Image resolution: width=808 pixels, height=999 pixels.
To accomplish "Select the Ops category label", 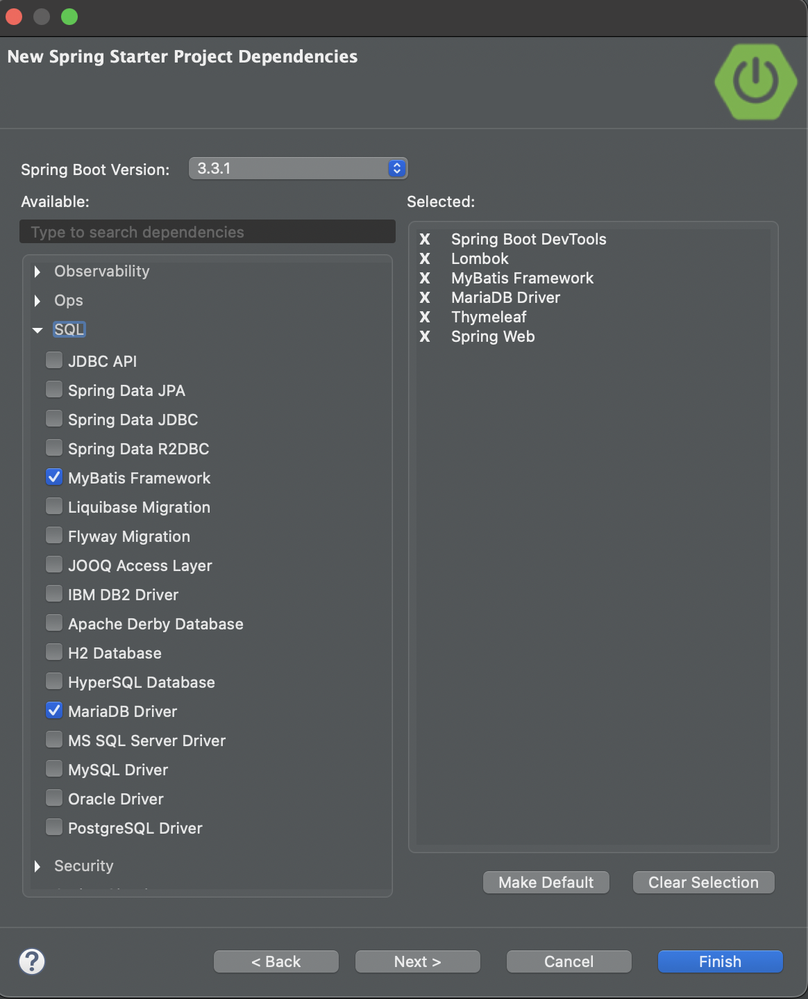I will coord(69,301).
